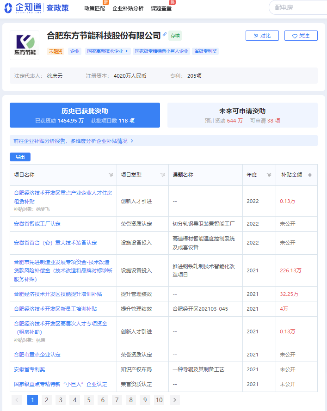The height and width of the screenshot is (411, 327).
Task: Open the 查政策 section
Action: click(x=57, y=8)
